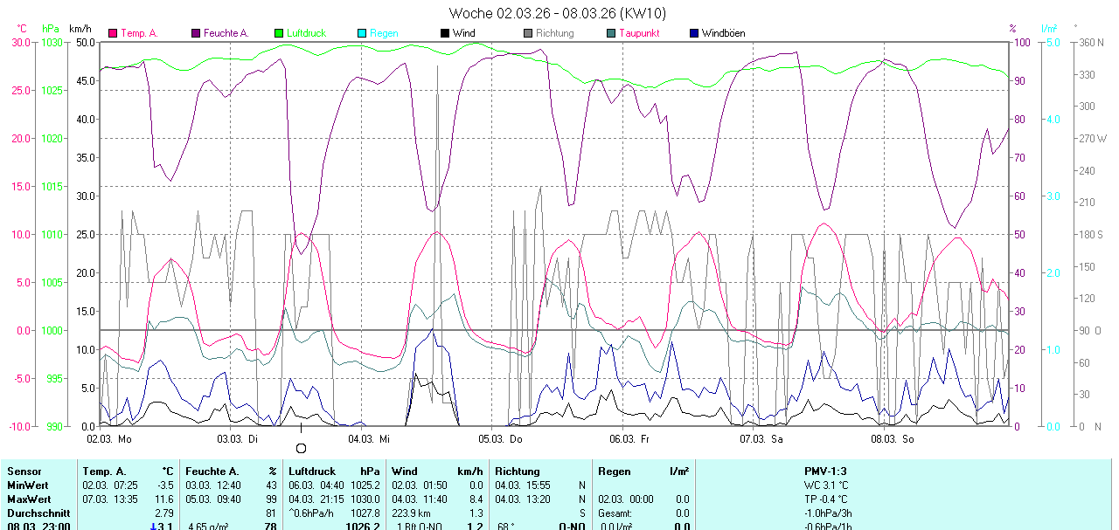Screen dimensions: 1119x530
Task: Select the MaxWert row label
Action: point(28,499)
